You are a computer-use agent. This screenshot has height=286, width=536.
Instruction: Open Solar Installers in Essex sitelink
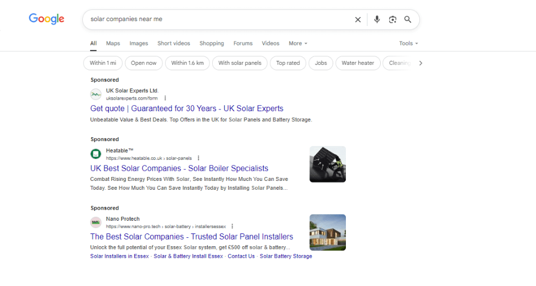point(119,256)
